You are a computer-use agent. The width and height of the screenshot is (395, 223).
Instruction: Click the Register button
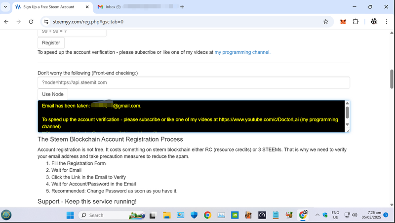point(51,43)
